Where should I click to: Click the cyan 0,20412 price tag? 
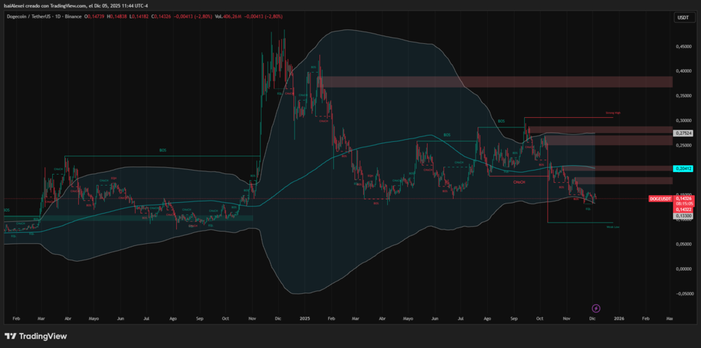click(684, 169)
